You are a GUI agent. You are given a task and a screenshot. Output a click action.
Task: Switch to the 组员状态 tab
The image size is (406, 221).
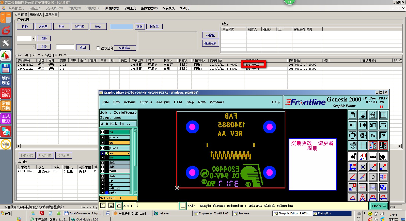36,15
